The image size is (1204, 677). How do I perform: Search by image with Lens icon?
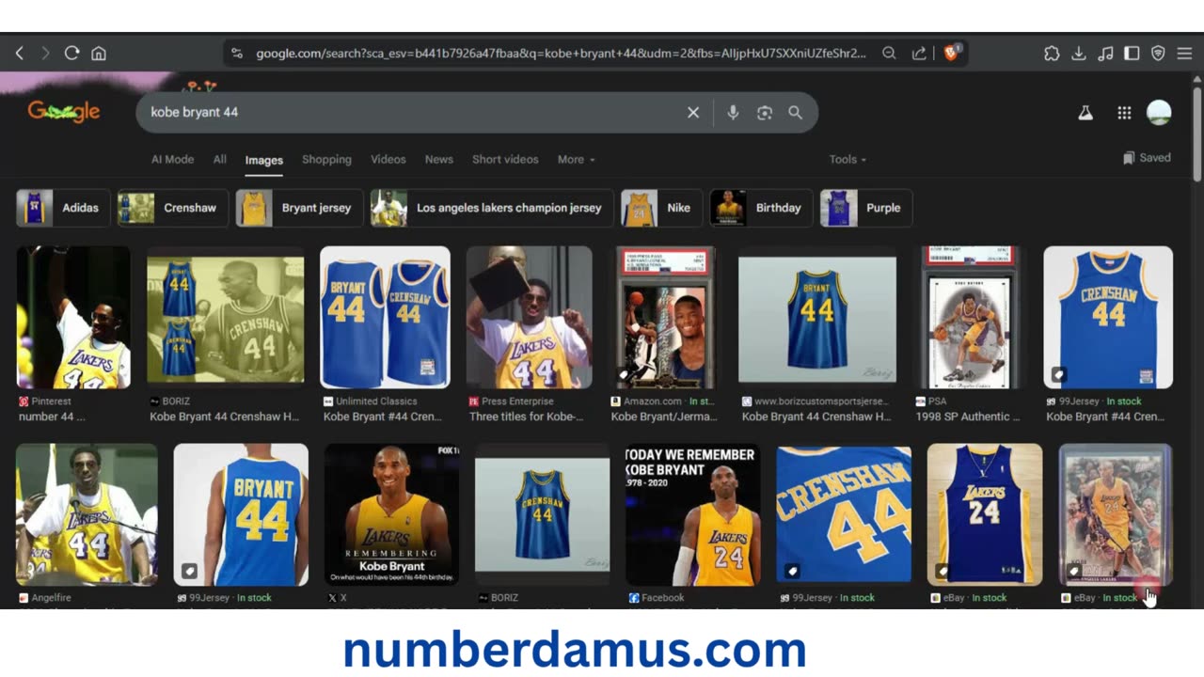(765, 113)
